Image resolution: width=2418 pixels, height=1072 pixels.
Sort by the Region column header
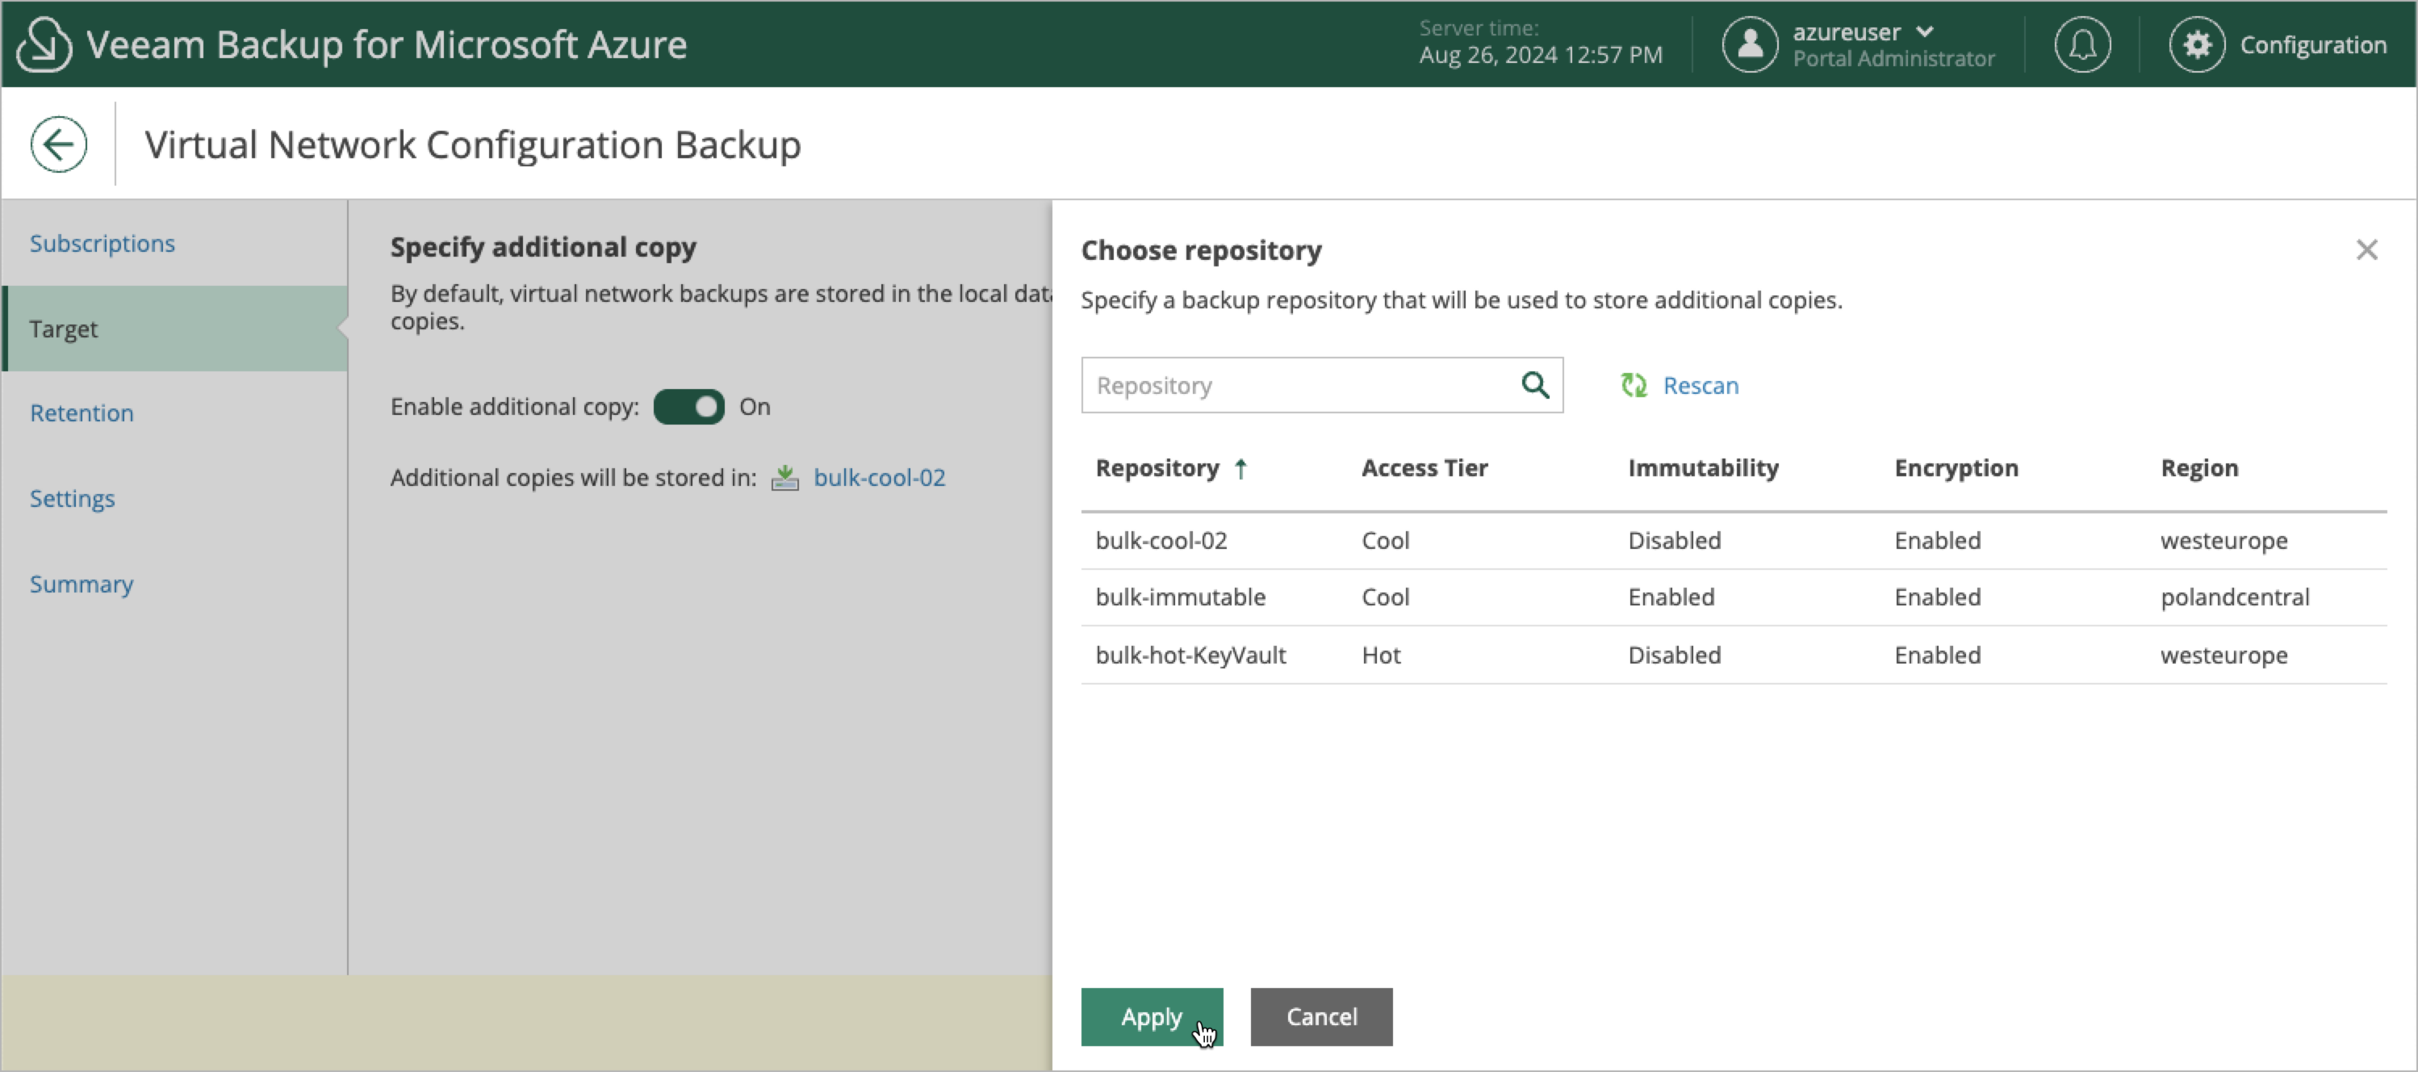[2198, 468]
